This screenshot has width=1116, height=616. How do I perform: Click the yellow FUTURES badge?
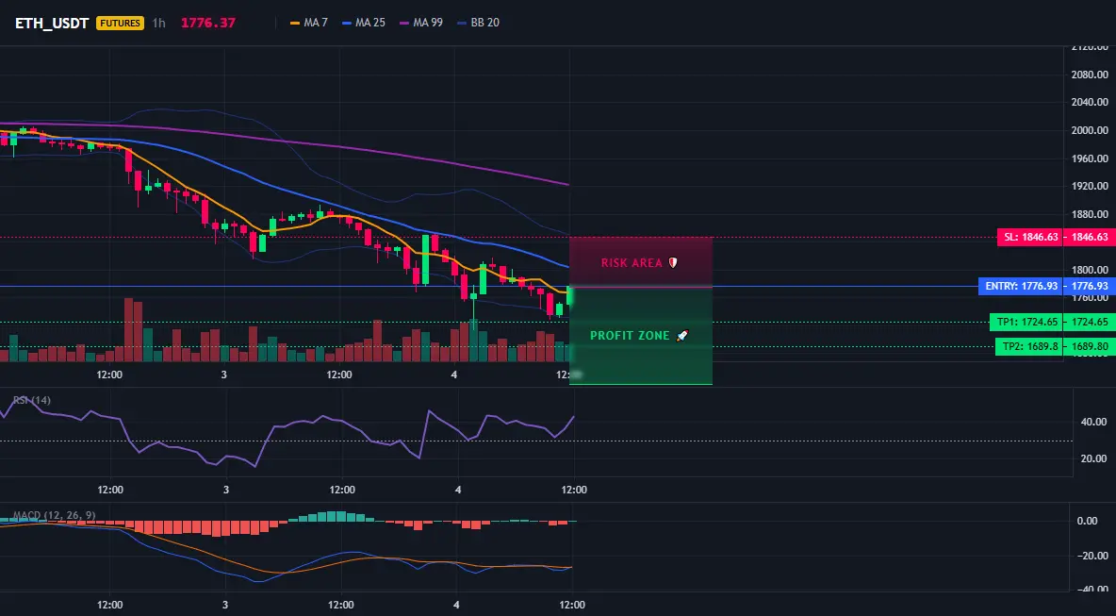120,23
